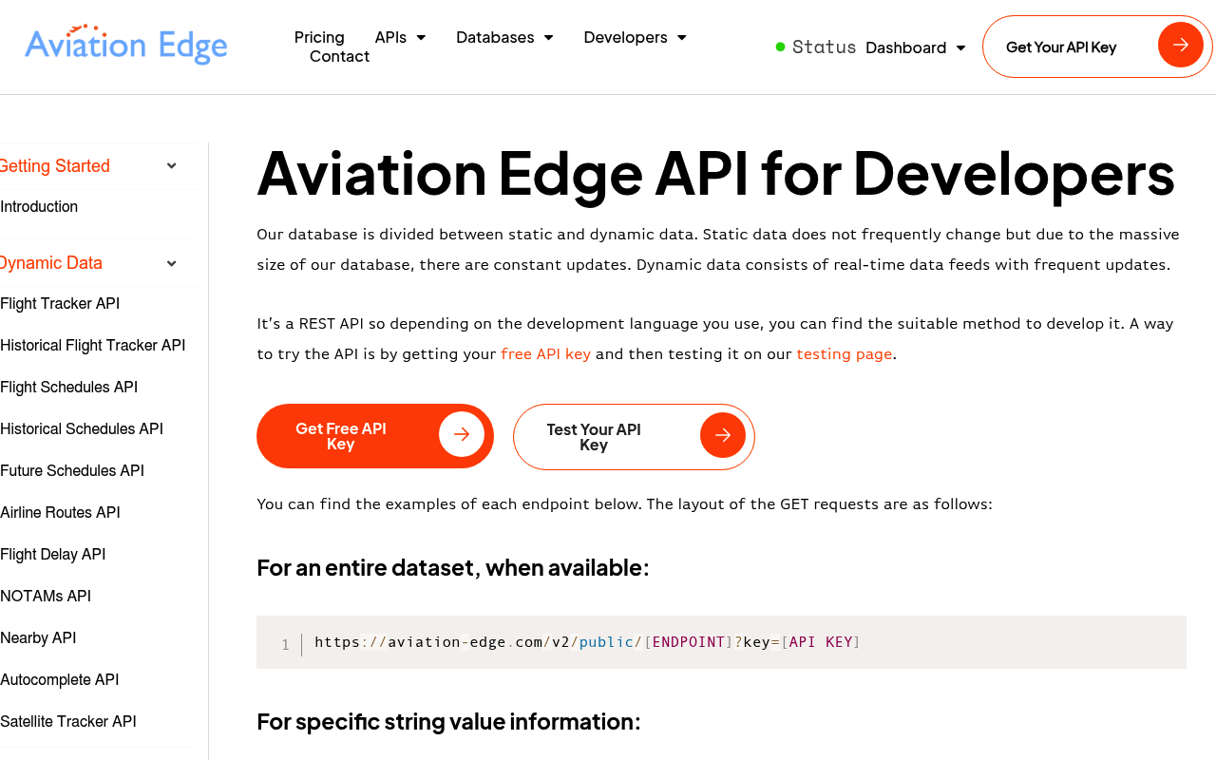Open Future Schedules API in sidebar

pos(72,470)
